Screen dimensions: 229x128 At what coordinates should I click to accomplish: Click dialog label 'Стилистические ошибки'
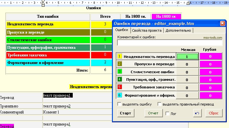[152, 72]
